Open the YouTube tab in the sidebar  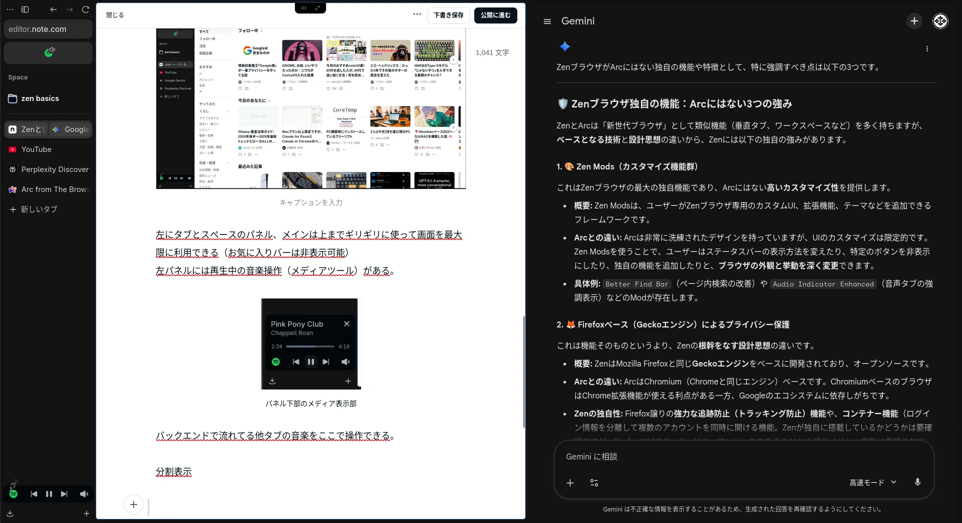pos(48,149)
